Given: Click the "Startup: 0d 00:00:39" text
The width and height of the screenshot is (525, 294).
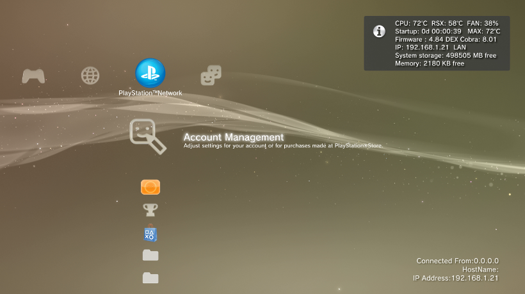Looking at the screenshot, I should (428, 31).
